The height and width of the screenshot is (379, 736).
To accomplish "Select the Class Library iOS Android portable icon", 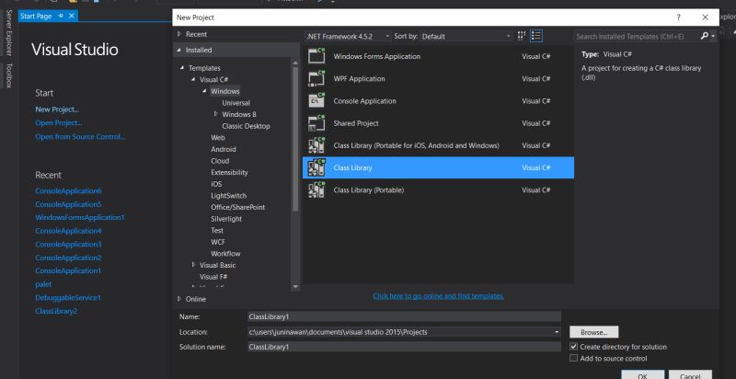I will 316,145.
